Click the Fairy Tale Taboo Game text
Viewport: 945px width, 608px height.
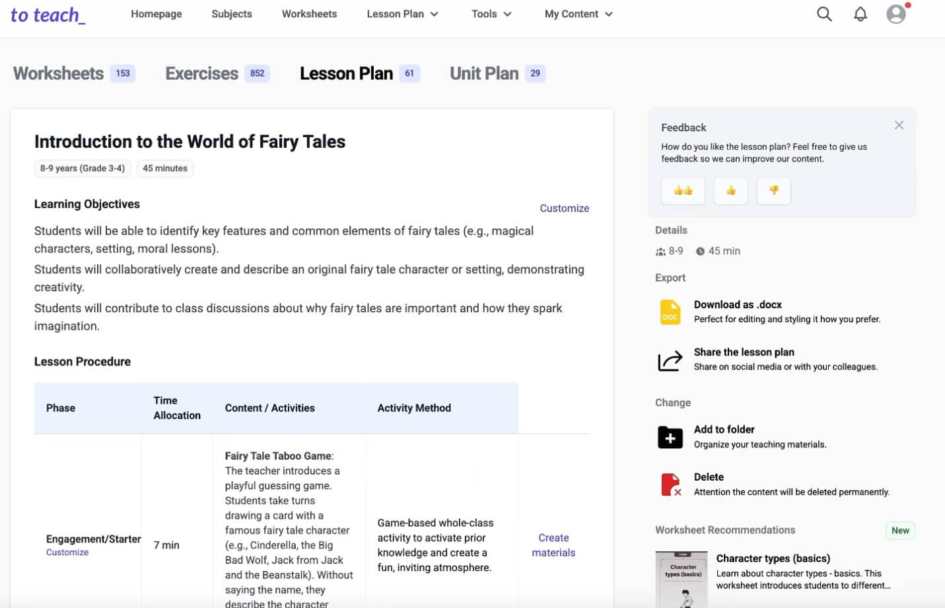pos(278,456)
